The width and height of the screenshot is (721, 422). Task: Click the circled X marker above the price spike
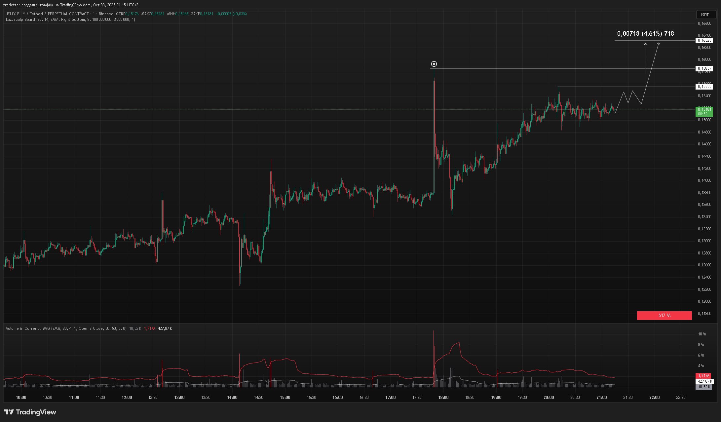click(x=434, y=64)
